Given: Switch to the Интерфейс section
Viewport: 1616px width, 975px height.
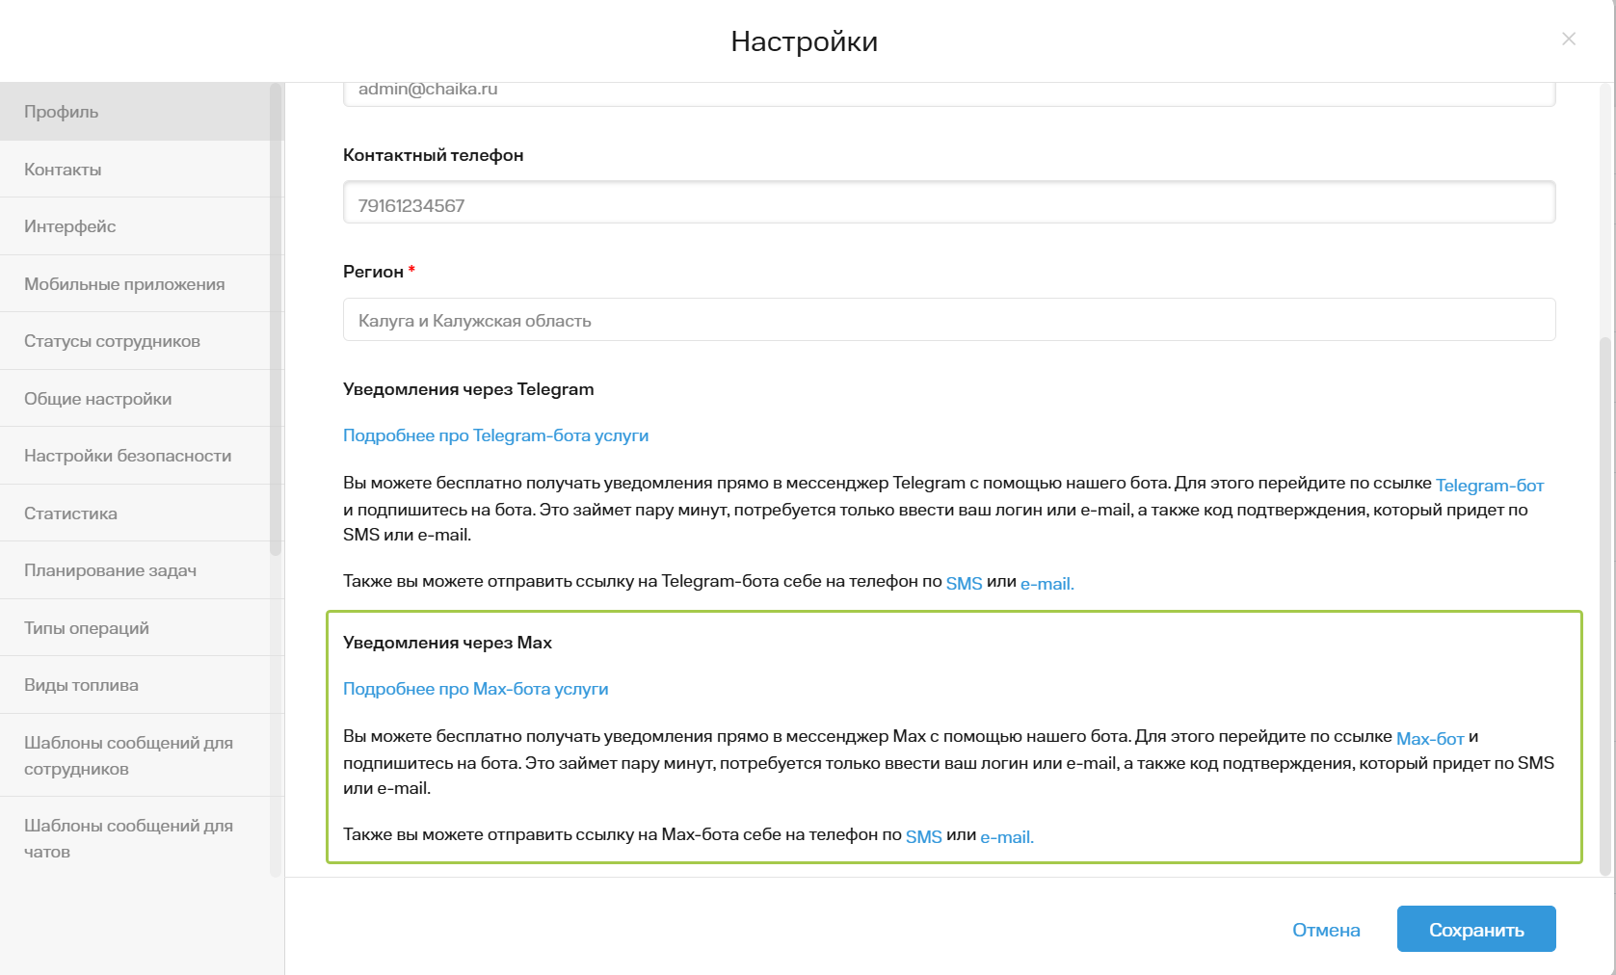Looking at the screenshot, I should [x=135, y=226].
